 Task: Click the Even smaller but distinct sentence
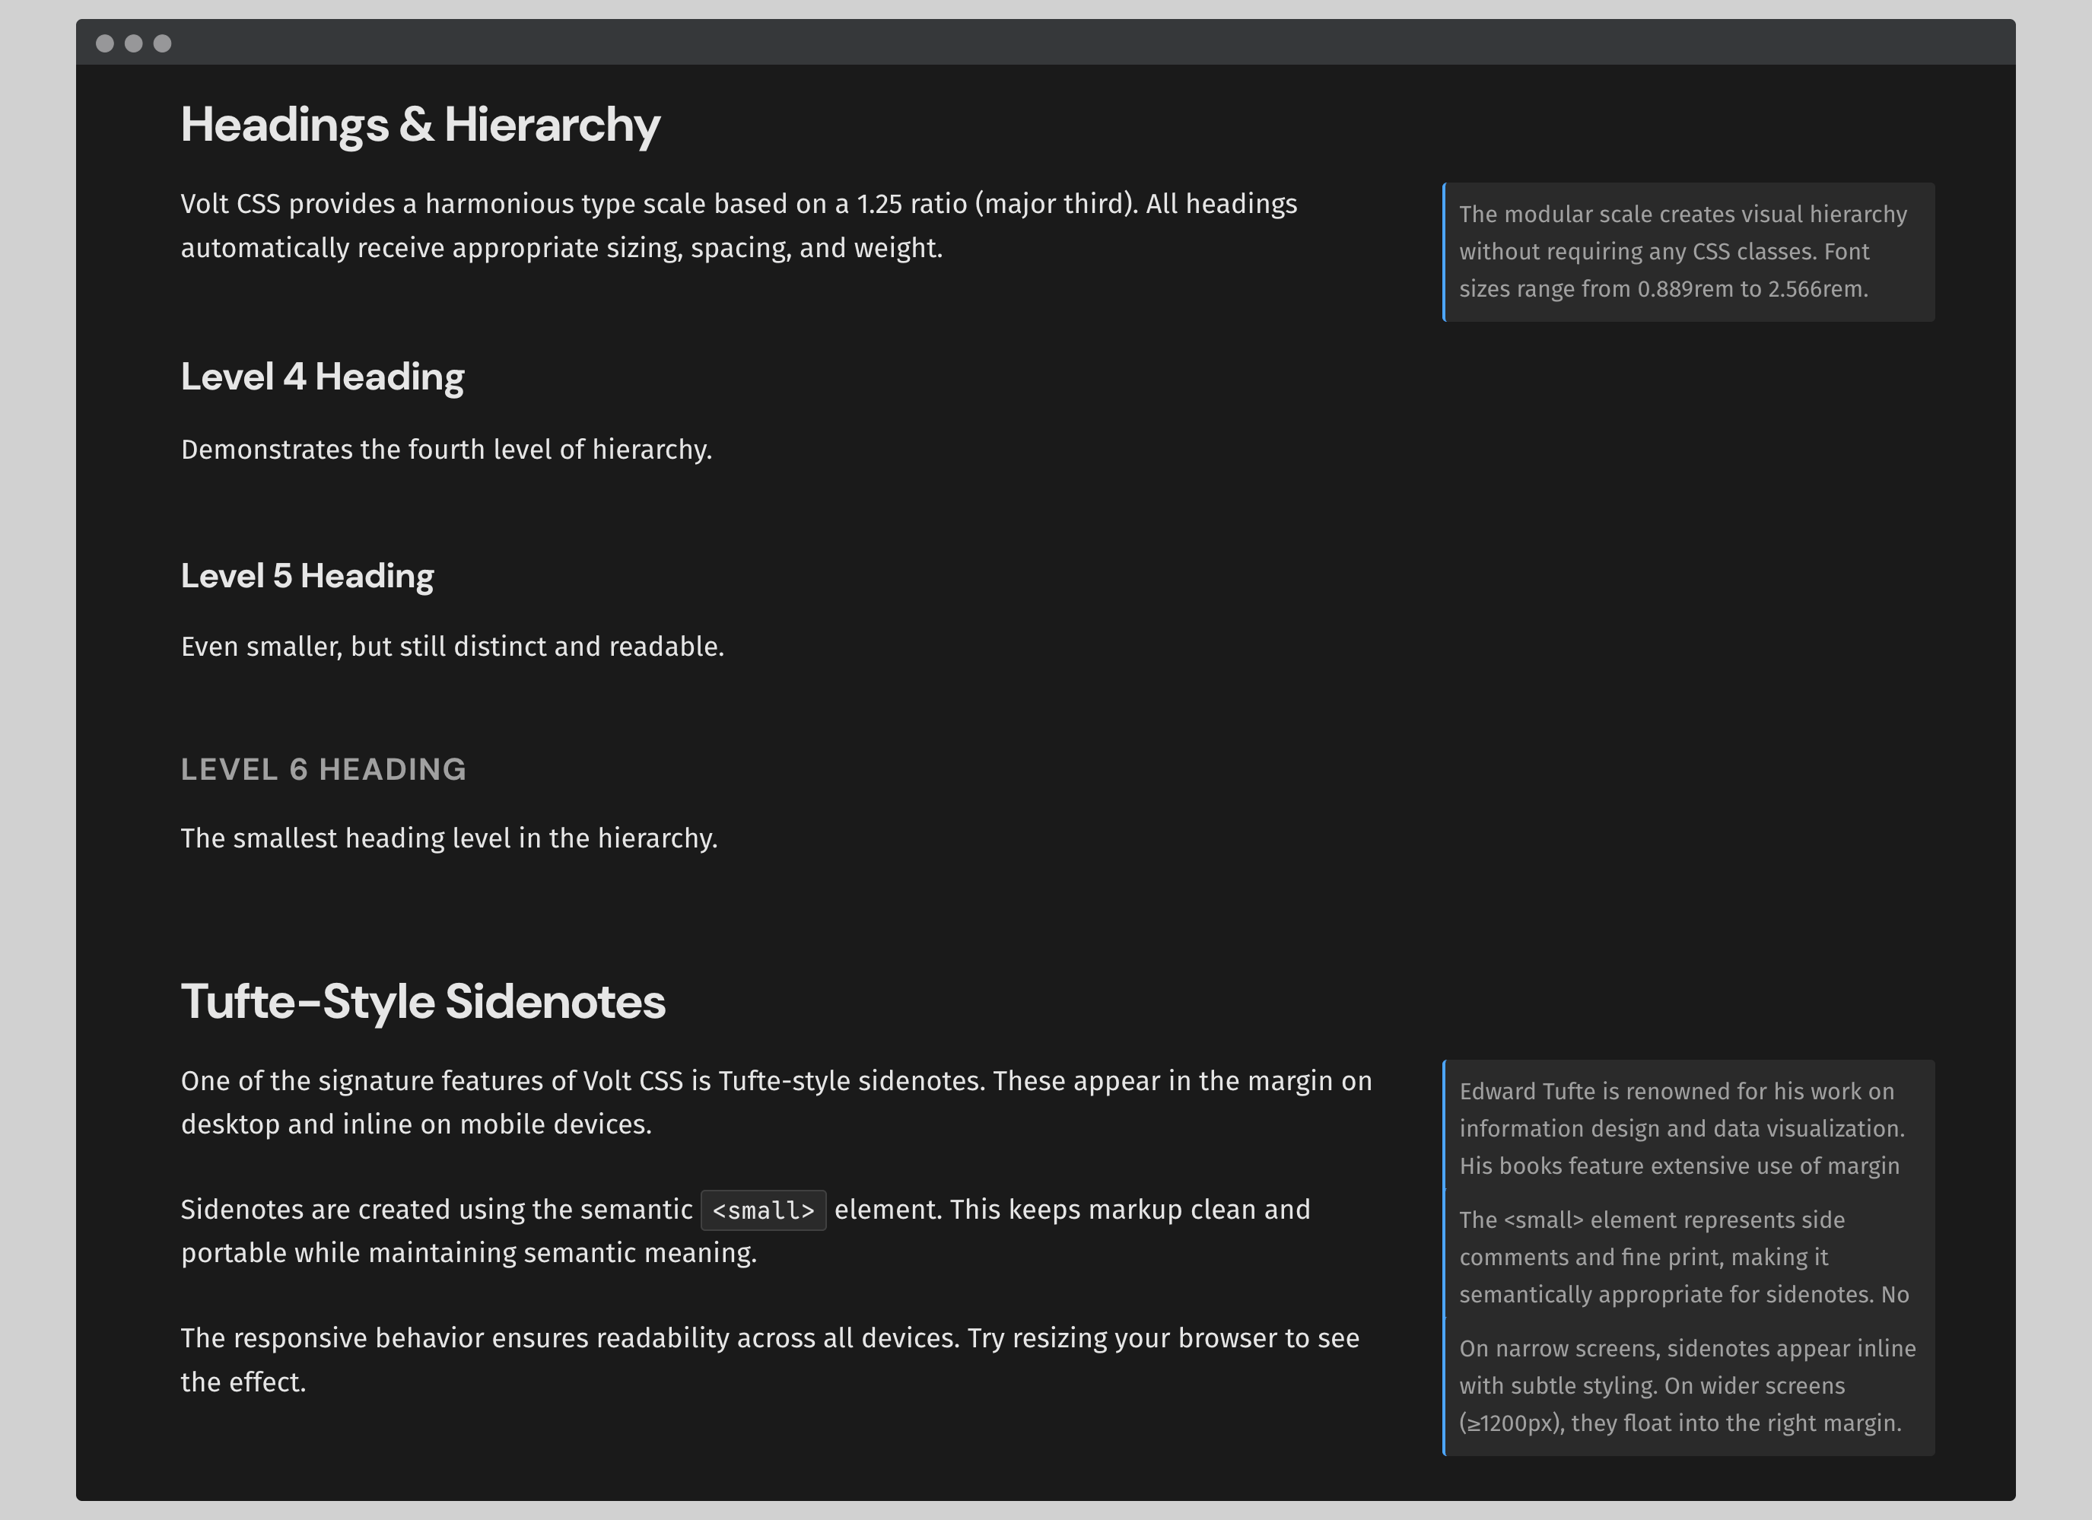click(x=452, y=647)
